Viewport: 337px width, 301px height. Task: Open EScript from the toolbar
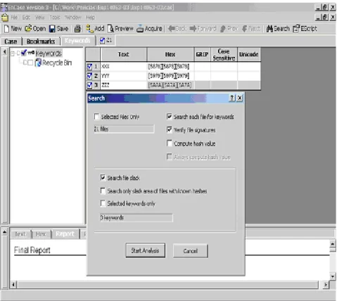click(296, 29)
